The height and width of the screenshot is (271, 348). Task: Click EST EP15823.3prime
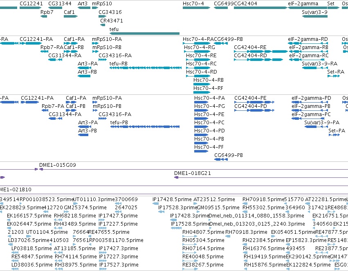[287, 244]
